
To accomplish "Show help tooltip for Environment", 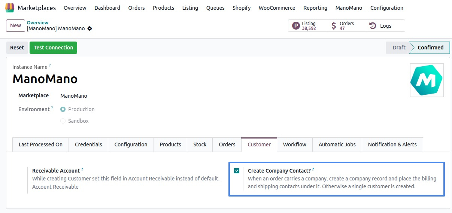I will (x=52, y=108).
